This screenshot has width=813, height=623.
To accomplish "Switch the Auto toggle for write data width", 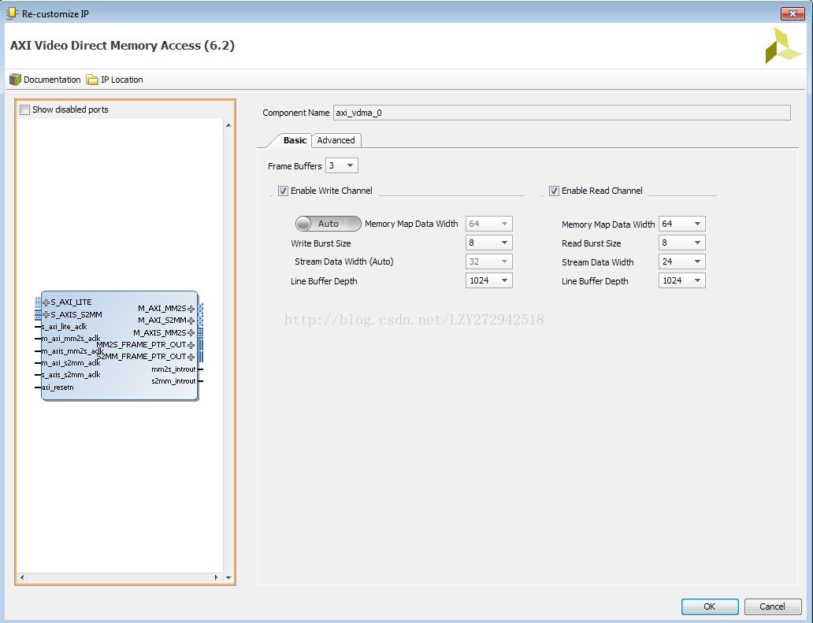I will (x=328, y=224).
